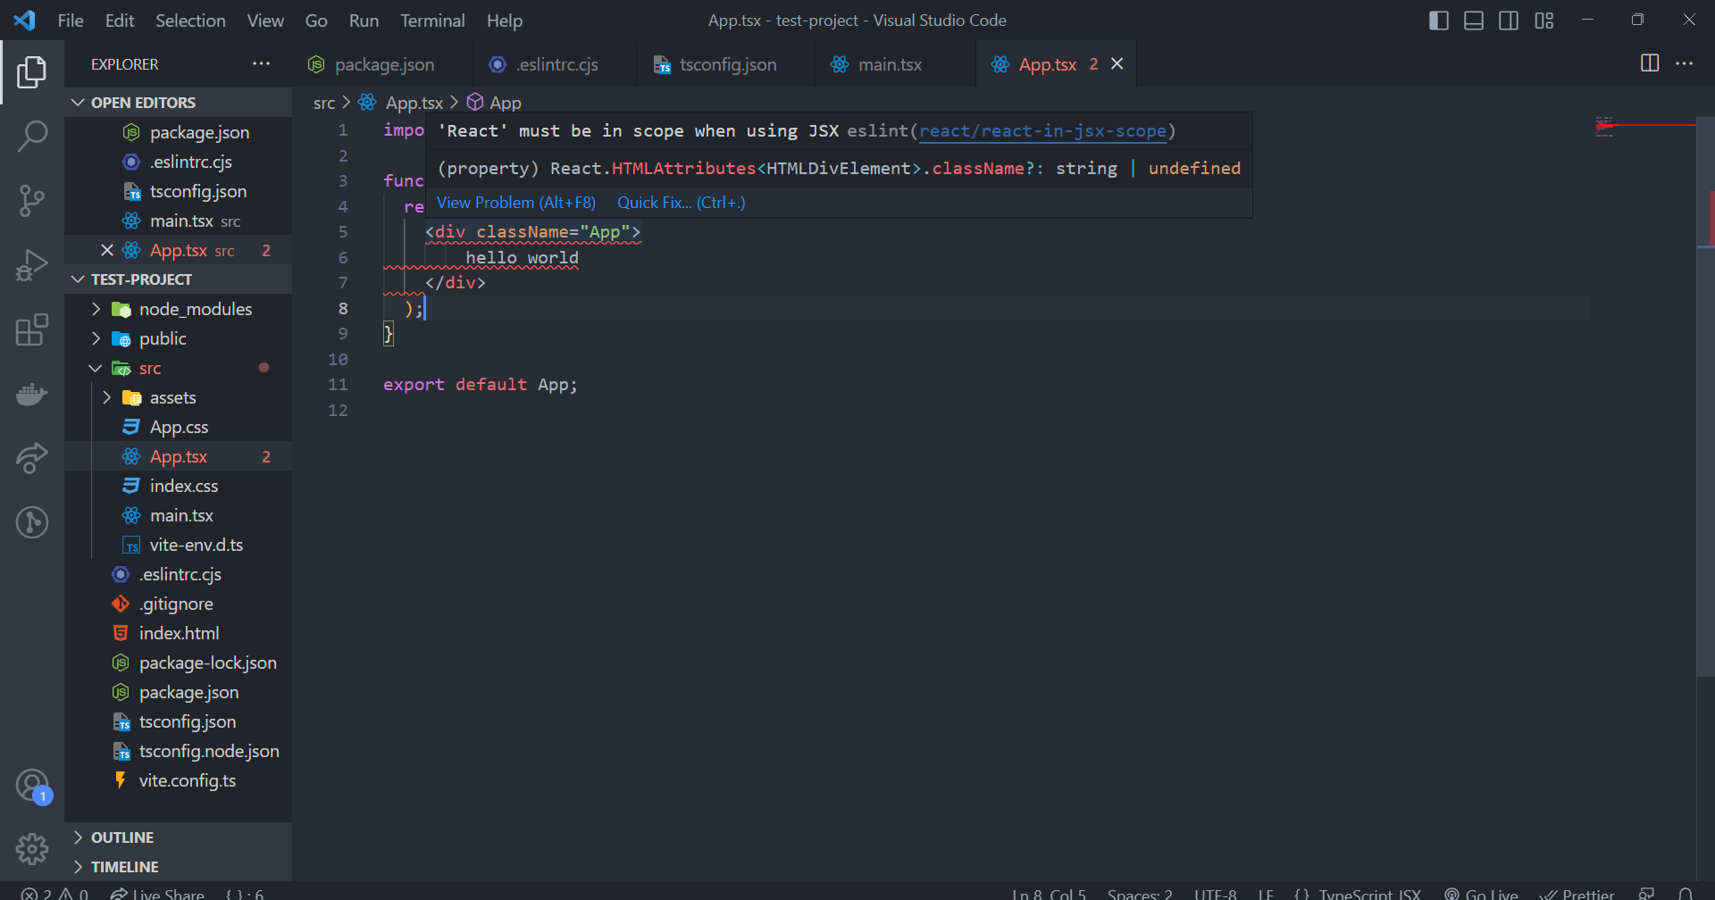Close App.tsx in Open Editors list
Viewport: 1715px width, 900px height.
(x=107, y=250)
